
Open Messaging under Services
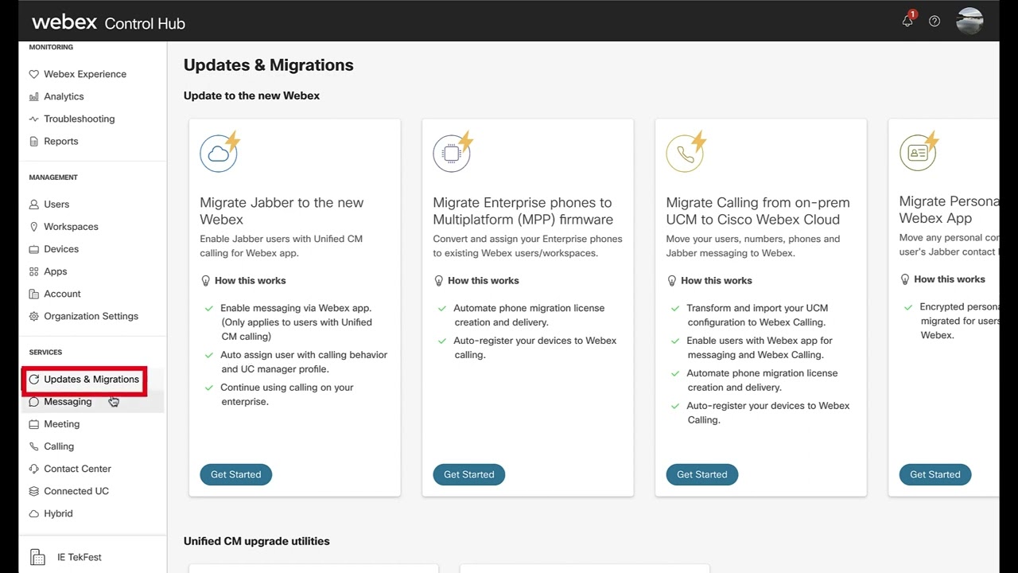68,402
